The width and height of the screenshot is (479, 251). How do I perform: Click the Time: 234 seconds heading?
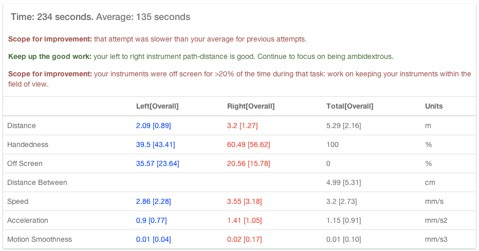[52, 17]
